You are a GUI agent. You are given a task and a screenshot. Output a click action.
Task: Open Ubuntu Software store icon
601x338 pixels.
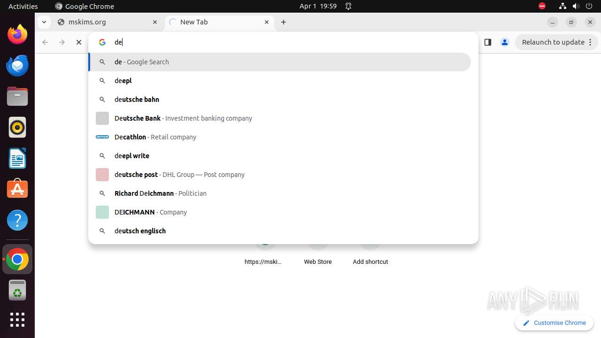pos(17,189)
